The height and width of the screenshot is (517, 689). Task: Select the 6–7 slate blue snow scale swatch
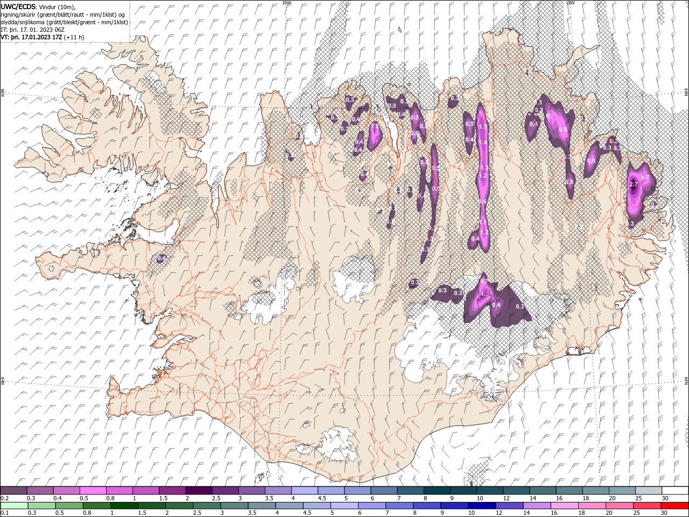[384, 491]
